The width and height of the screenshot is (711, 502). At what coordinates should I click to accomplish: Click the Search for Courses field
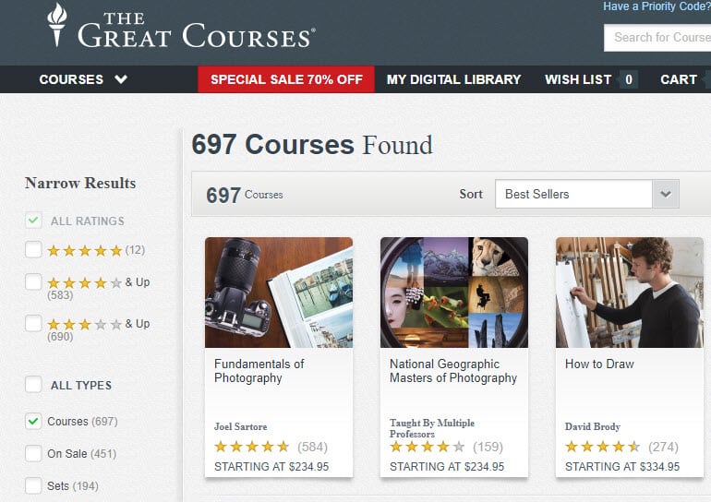click(657, 38)
